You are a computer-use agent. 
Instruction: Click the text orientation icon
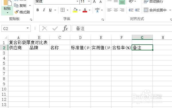pos(131,1)
